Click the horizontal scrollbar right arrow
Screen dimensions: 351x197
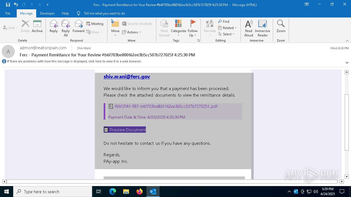(342, 181)
